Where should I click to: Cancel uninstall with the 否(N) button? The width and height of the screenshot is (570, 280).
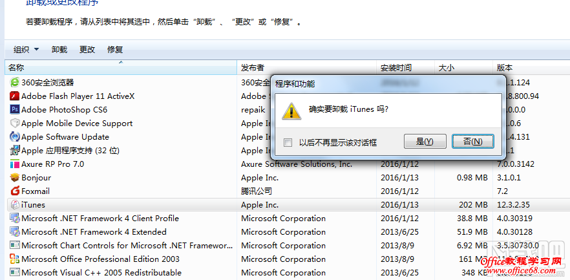473,142
